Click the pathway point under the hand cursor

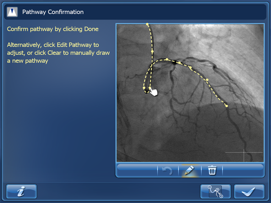pyautogui.click(x=150, y=88)
